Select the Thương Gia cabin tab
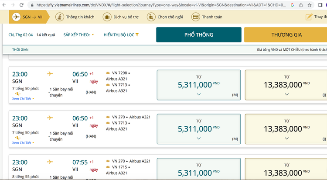The width and height of the screenshot is (327, 180). tap(286, 35)
